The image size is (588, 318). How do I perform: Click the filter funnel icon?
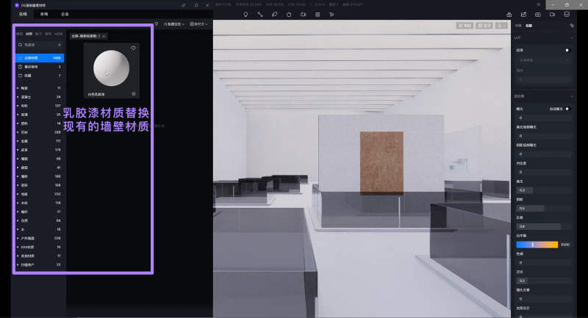pyautogui.click(x=156, y=24)
